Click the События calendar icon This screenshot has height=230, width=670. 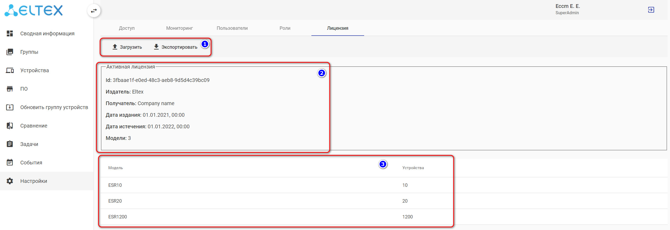[10, 163]
